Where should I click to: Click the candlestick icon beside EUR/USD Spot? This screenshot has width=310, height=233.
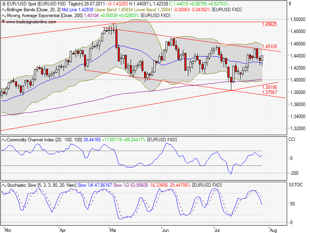tap(4, 3)
